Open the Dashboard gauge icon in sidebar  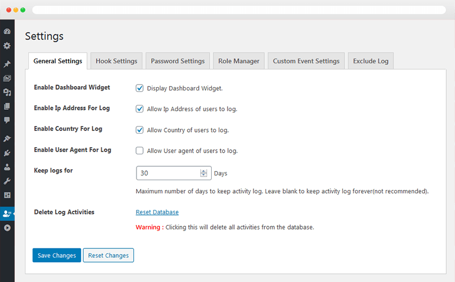click(x=7, y=31)
